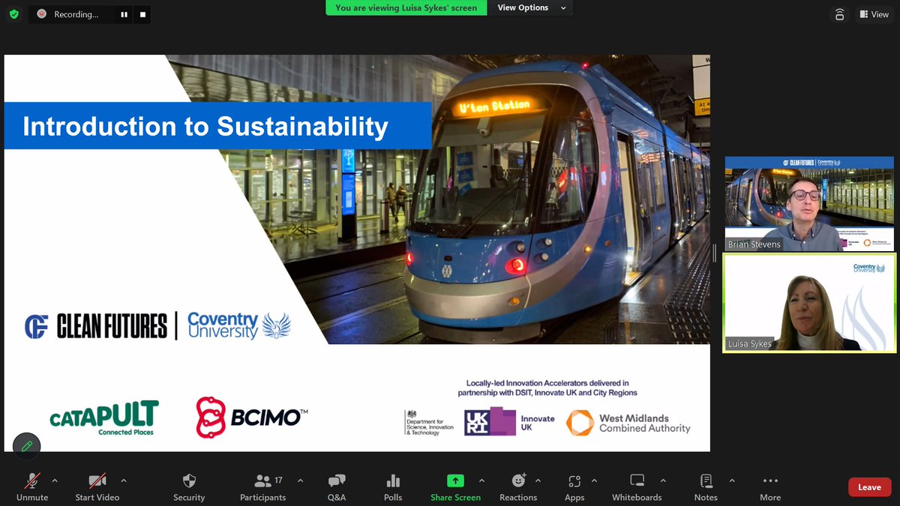Open the Security options
This screenshot has height=506, width=900.
[189, 487]
